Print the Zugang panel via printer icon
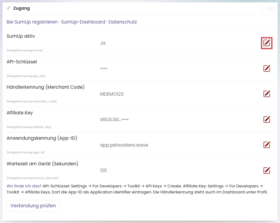Image resolution: width=280 pixels, height=223 pixels. (x=271, y=8)
